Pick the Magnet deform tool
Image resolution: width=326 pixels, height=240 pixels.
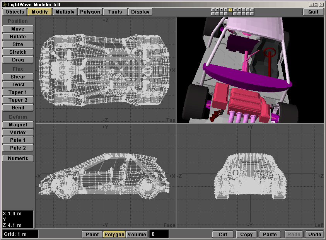point(18,125)
